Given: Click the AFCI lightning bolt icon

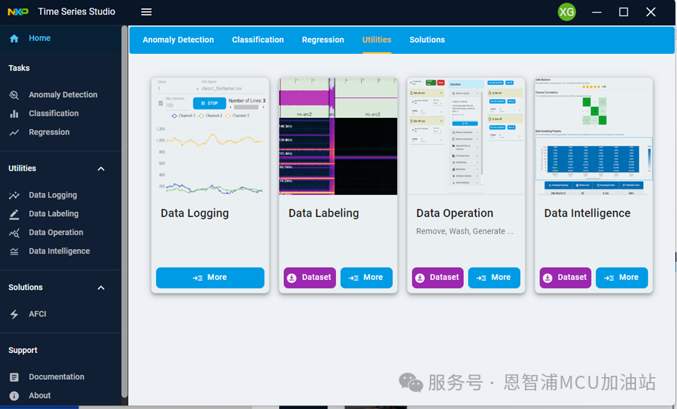Looking at the screenshot, I should tap(15, 314).
